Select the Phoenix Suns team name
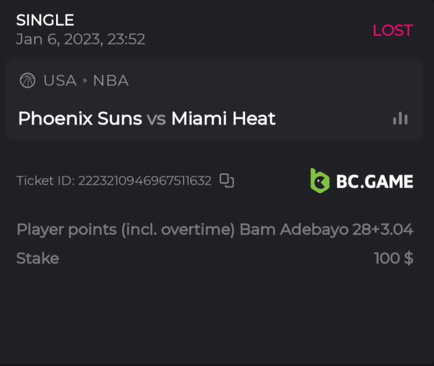 pos(80,119)
